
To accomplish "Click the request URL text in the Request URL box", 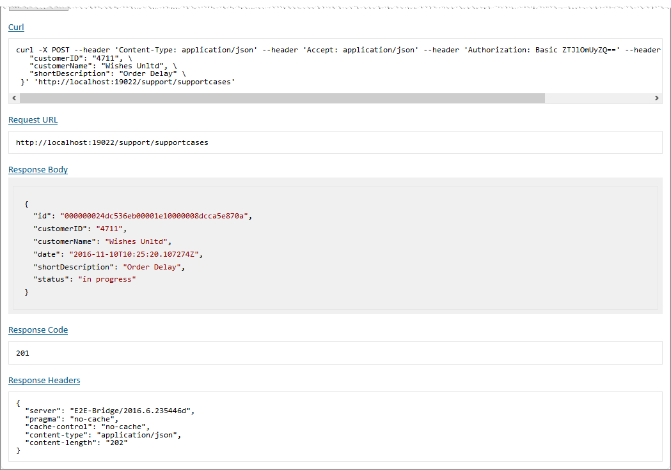I will click(112, 142).
